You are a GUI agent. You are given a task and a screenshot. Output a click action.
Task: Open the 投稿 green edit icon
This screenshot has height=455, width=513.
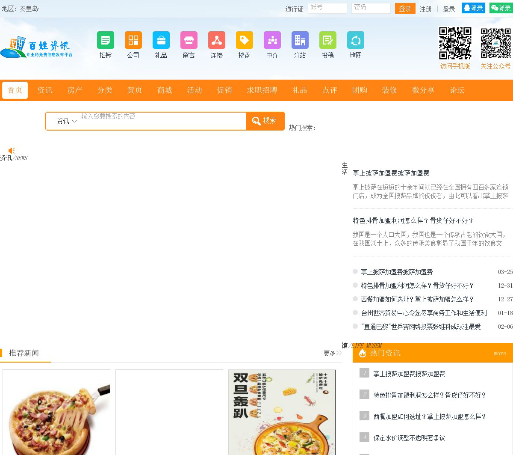pos(328,40)
